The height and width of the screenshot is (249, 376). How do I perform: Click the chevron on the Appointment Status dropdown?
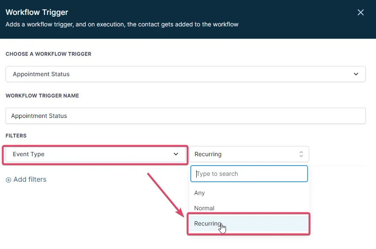point(356,74)
